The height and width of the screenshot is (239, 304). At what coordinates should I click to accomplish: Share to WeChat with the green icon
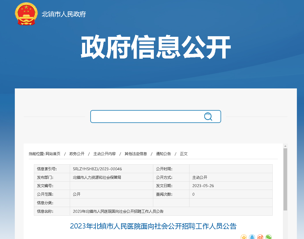coord(268,237)
